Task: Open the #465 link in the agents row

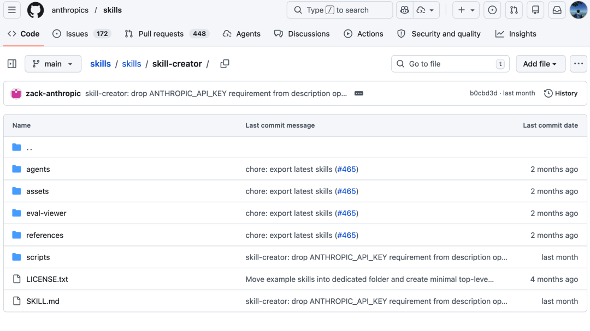Action: click(x=346, y=169)
